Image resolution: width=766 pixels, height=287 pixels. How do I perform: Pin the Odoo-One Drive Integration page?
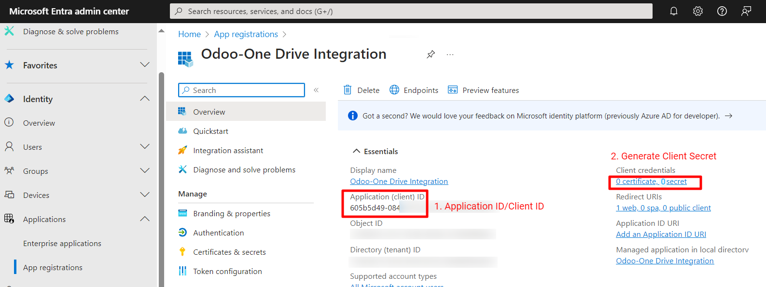point(431,54)
